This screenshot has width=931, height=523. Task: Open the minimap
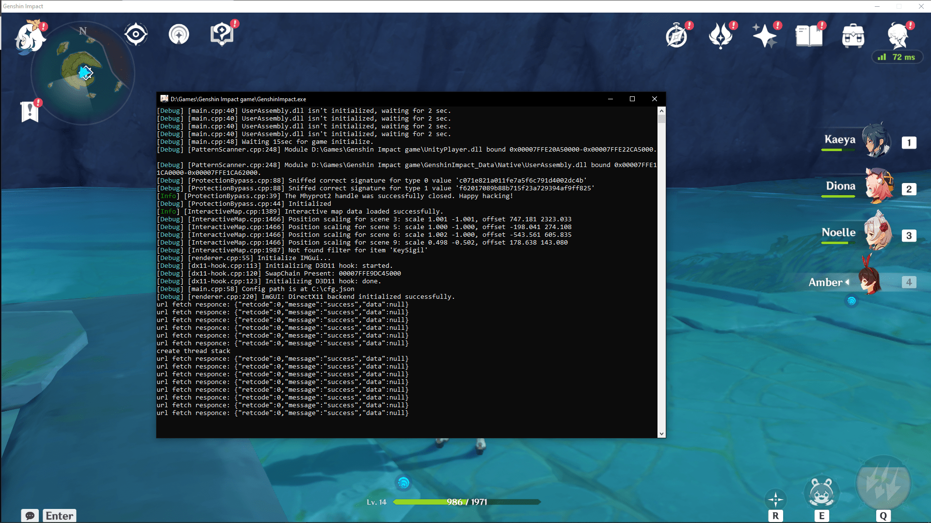pos(83,73)
